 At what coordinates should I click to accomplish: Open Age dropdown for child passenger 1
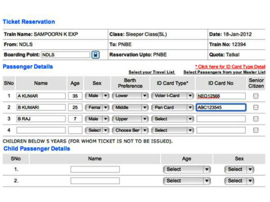click(187, 169)
